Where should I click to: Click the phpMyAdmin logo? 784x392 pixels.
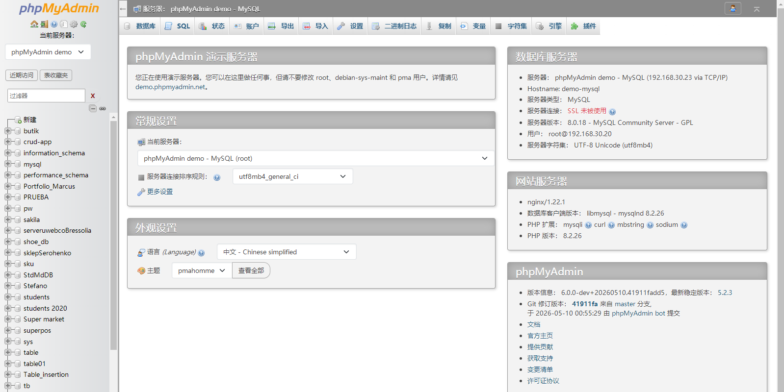click(59, 8)
